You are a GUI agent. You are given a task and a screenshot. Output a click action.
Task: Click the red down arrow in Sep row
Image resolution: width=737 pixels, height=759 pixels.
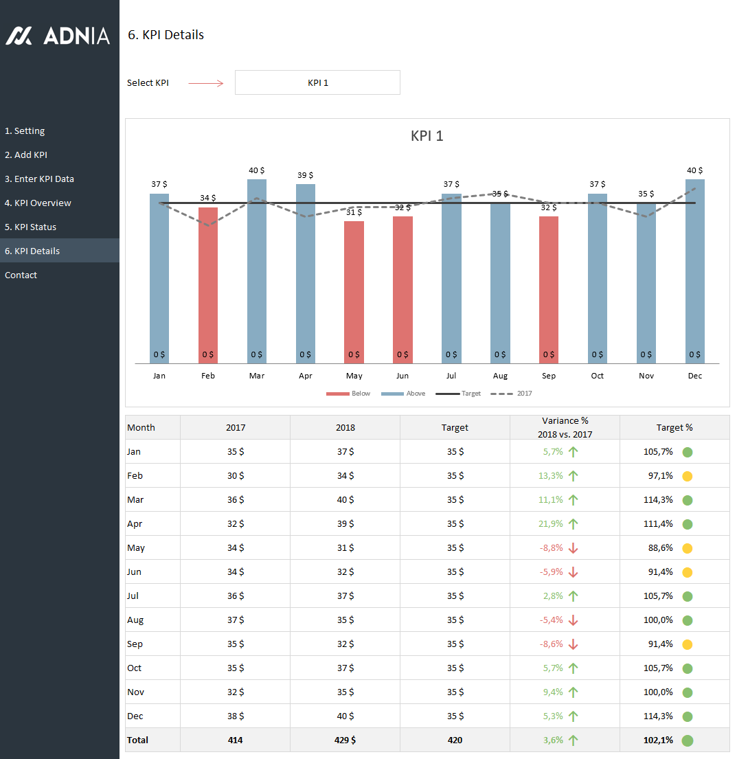[x=574, y=644]
